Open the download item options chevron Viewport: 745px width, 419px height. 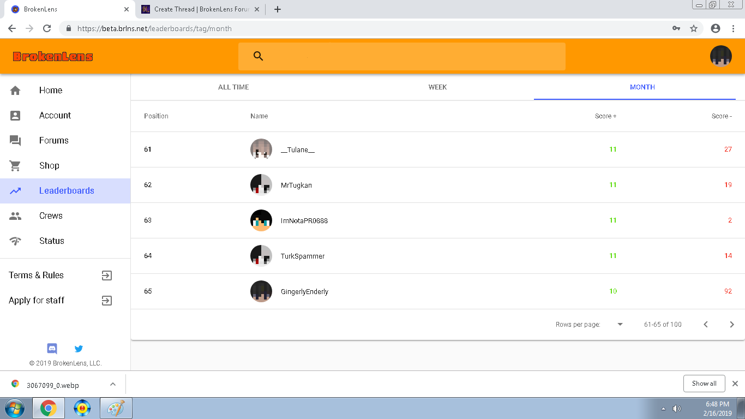pyautogui.click(x=113, y=384)
